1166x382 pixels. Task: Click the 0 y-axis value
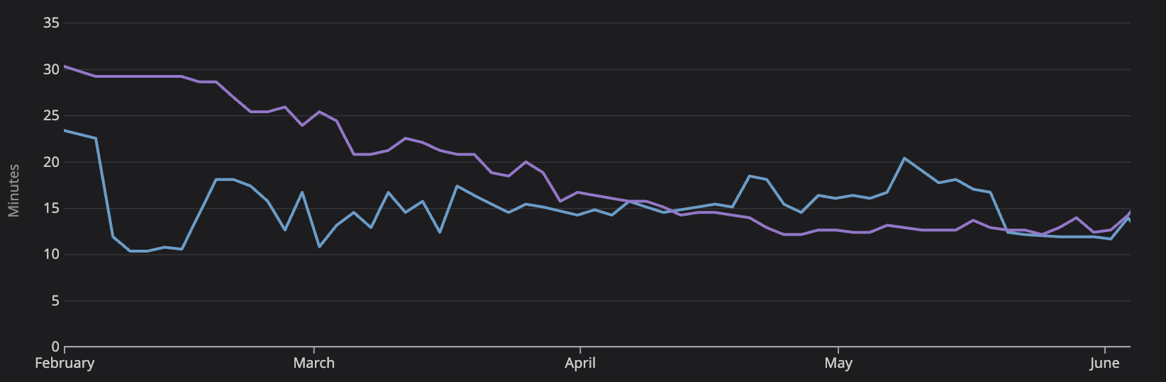tap(55, 347)
